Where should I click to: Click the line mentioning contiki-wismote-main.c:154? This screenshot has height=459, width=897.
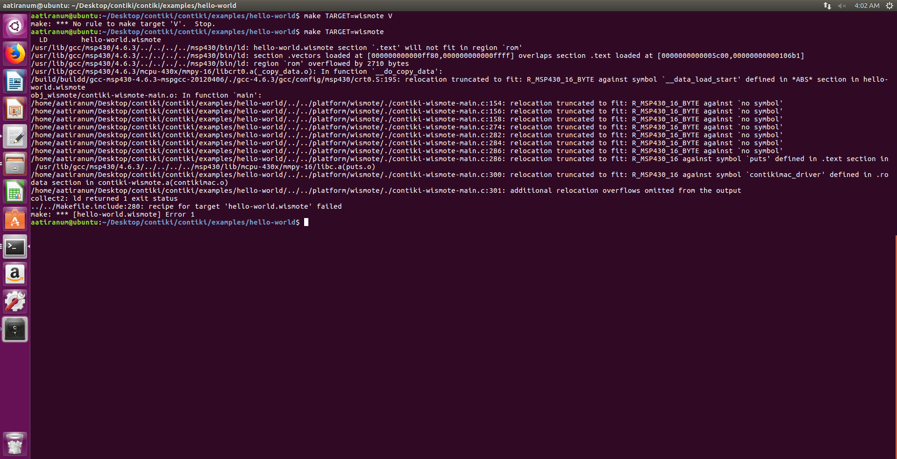pos(406,103)
